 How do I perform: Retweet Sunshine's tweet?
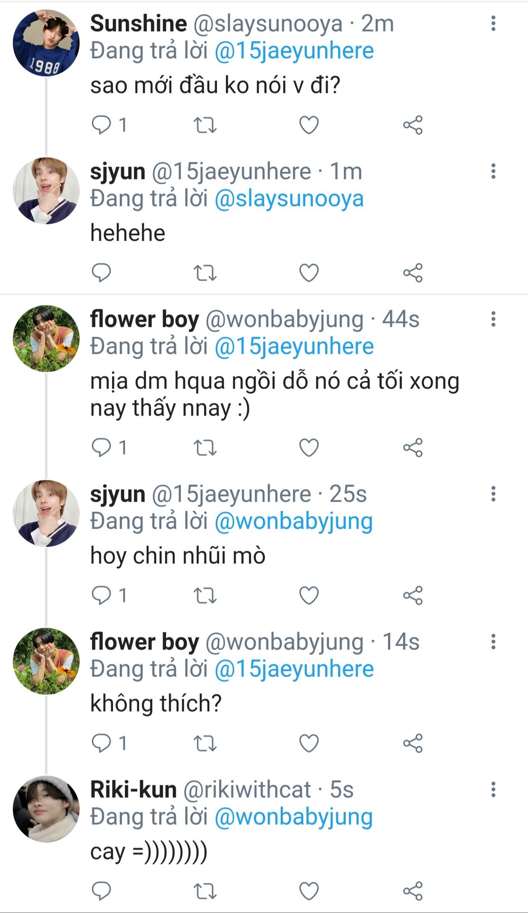coord(205,125)
